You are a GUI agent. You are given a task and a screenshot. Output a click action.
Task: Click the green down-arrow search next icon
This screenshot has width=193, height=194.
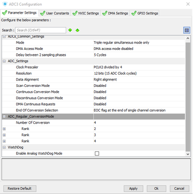70,30
